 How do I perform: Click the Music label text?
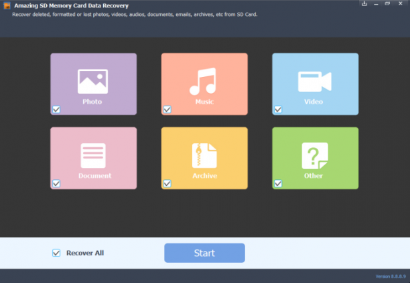coord(204,102)
